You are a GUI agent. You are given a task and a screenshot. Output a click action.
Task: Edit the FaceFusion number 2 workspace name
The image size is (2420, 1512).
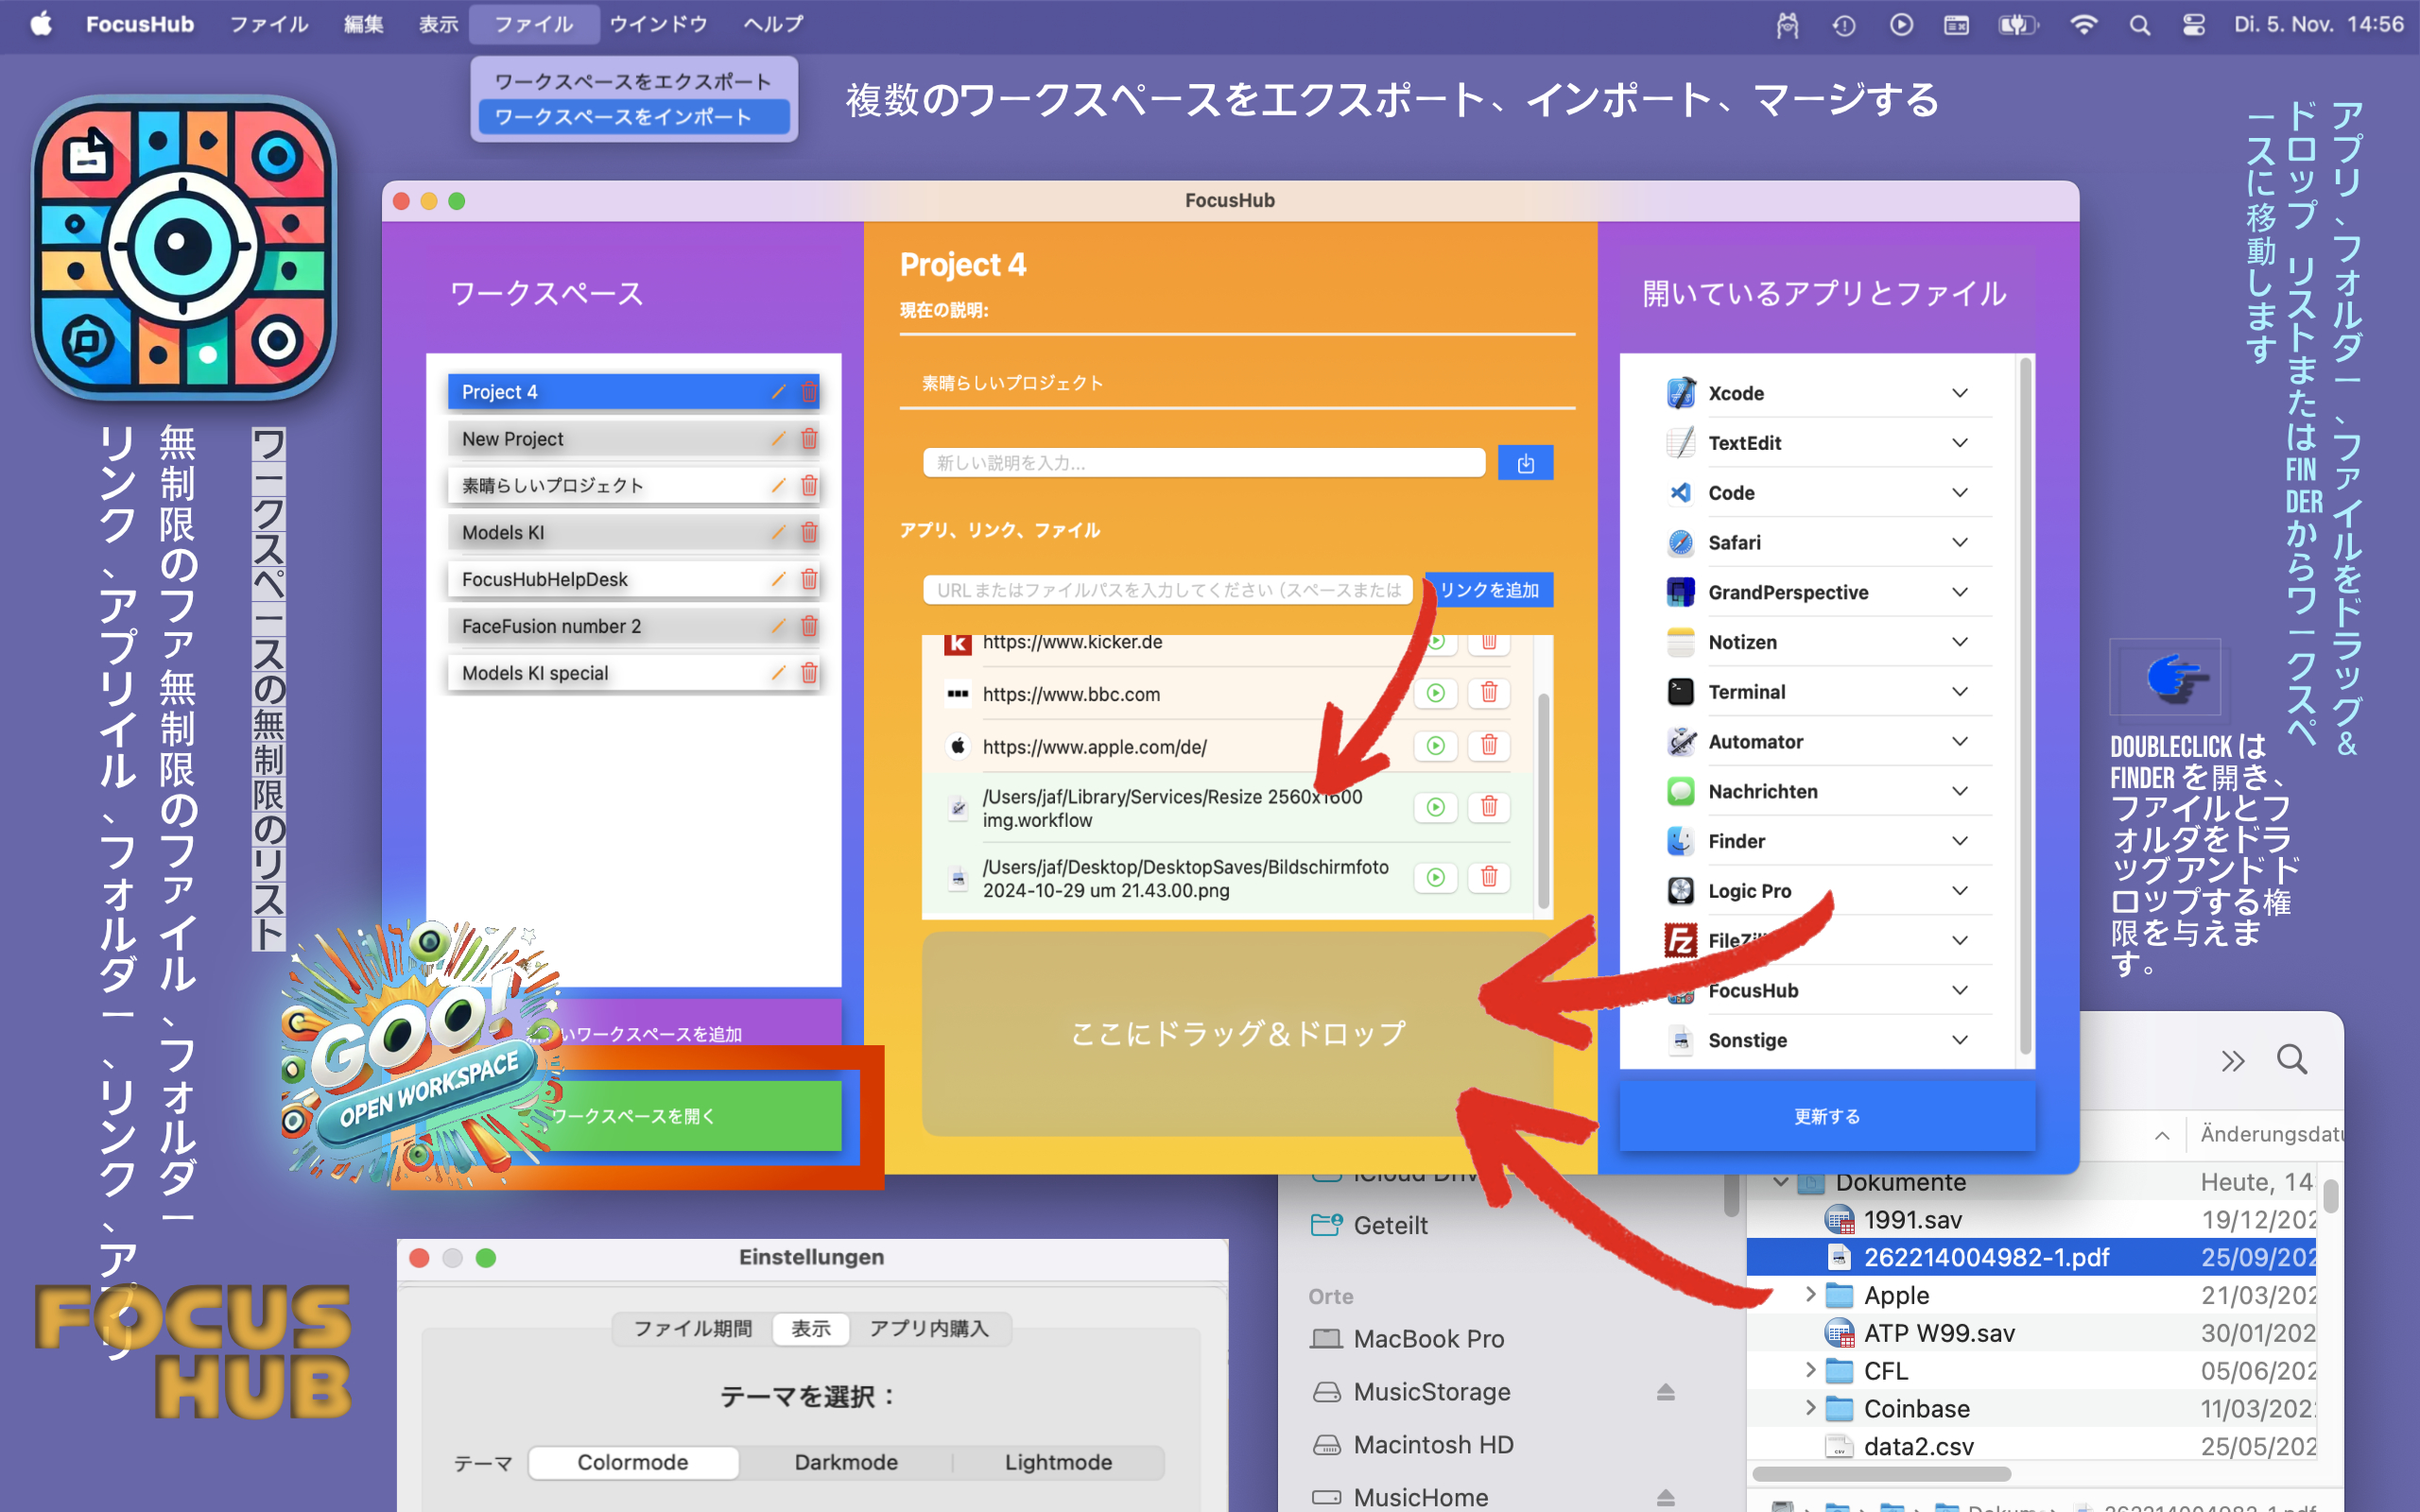tap(778, 627)
